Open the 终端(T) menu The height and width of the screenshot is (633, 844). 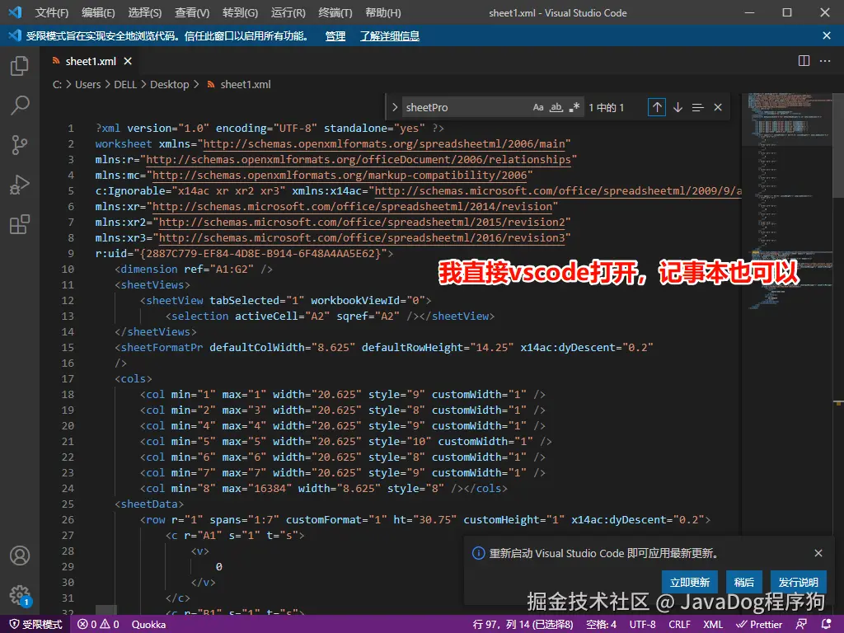tap(335, 13)
